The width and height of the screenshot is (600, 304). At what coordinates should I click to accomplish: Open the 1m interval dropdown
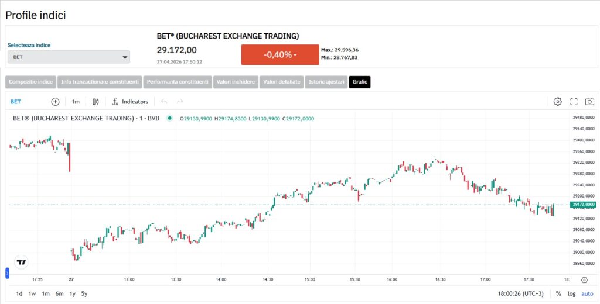coord(76,102)
